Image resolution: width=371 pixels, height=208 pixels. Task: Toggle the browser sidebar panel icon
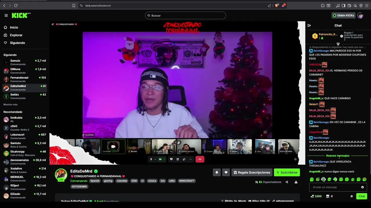(x=343, y=5)
